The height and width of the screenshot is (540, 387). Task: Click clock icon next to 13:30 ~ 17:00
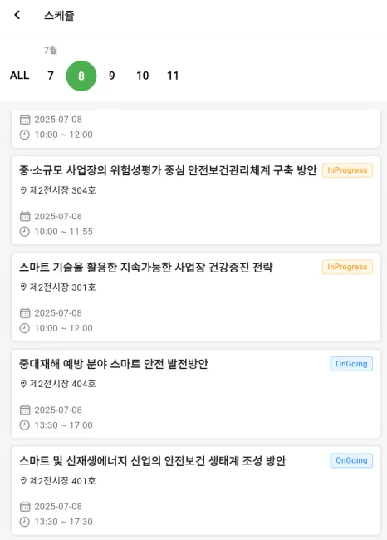pos(24,425)
